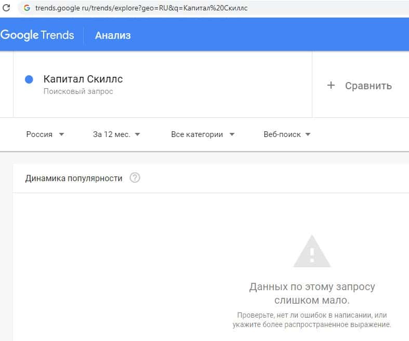Click the Динамика популярности heading
Screen dimensions: 409x341
click(74, 178)
